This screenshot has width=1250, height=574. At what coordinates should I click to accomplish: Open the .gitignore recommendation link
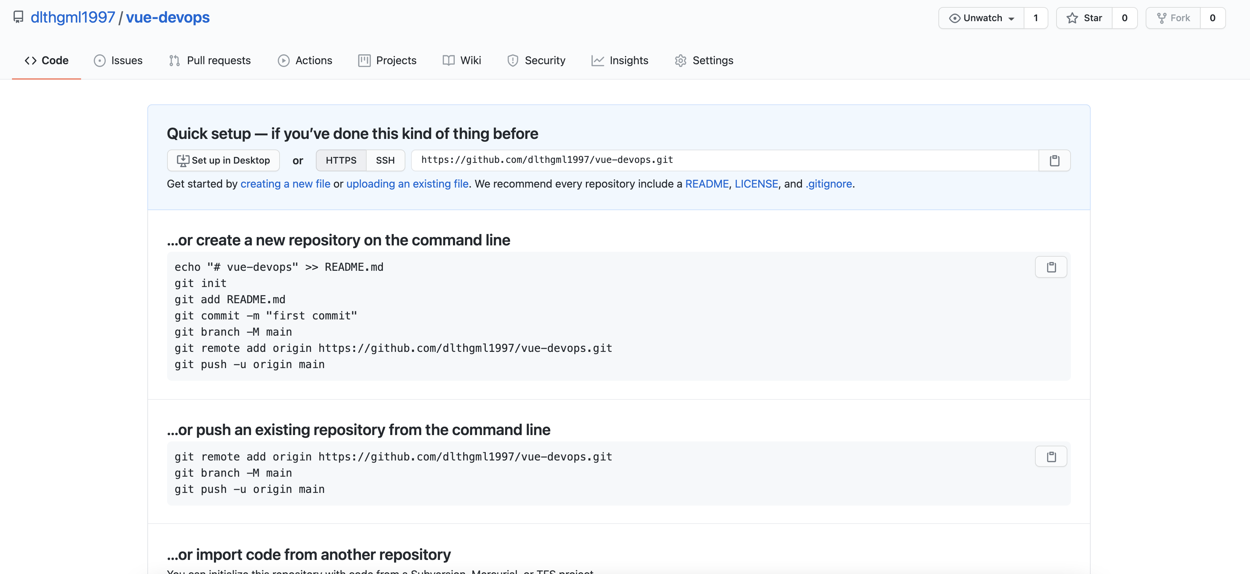(x=828, y=184)
